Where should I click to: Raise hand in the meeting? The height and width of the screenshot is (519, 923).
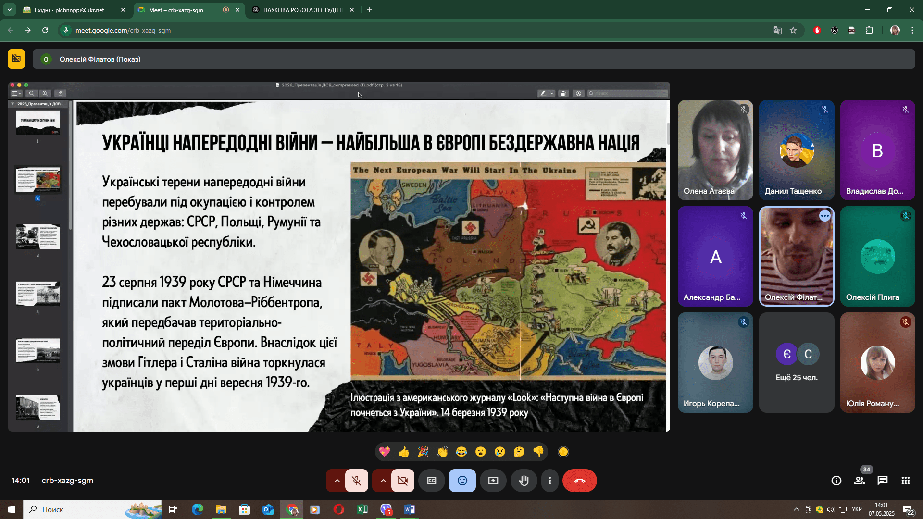(x=524, y=481)
